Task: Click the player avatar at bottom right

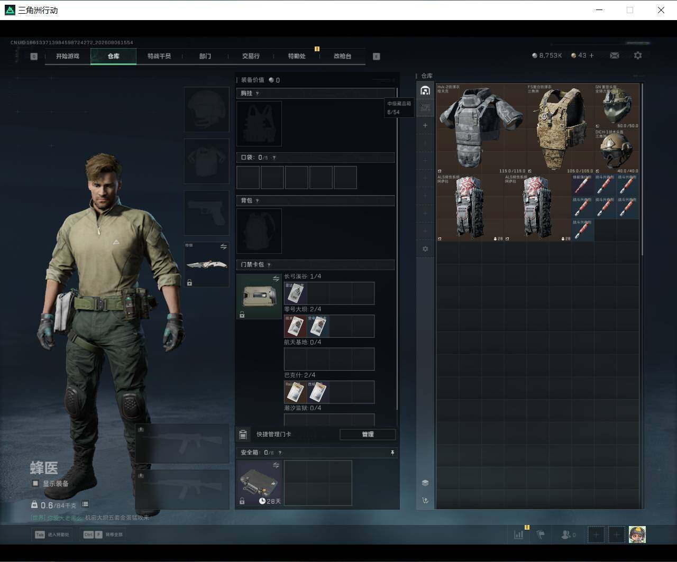Action: tap(637, 535)
